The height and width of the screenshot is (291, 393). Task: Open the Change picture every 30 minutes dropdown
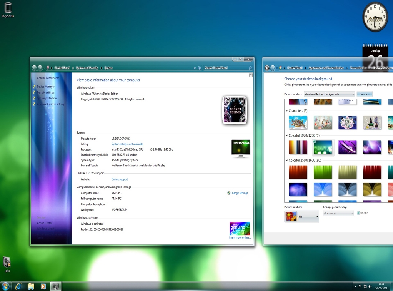tap(338, 213)
